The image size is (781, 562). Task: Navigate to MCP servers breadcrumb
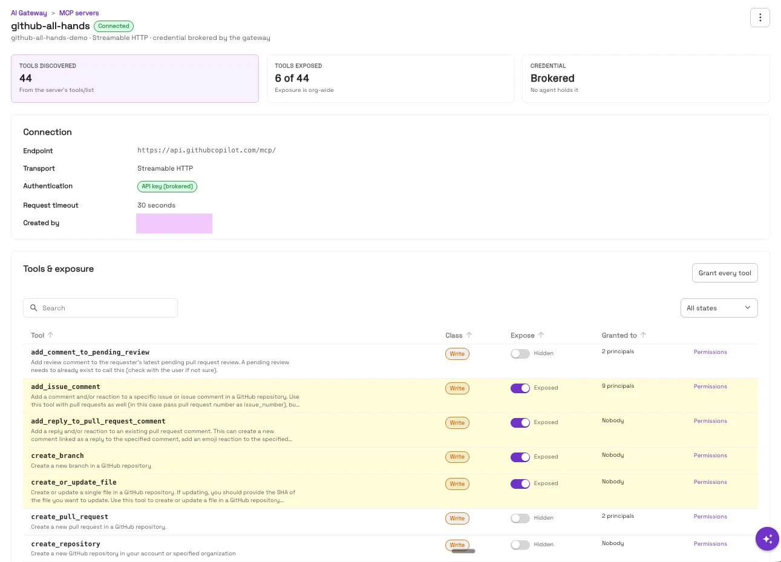pos(79,13)
